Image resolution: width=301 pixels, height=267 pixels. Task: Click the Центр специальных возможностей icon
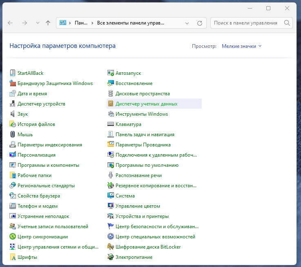point(111,236)
